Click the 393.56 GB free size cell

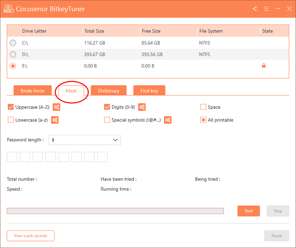[152, 54]
